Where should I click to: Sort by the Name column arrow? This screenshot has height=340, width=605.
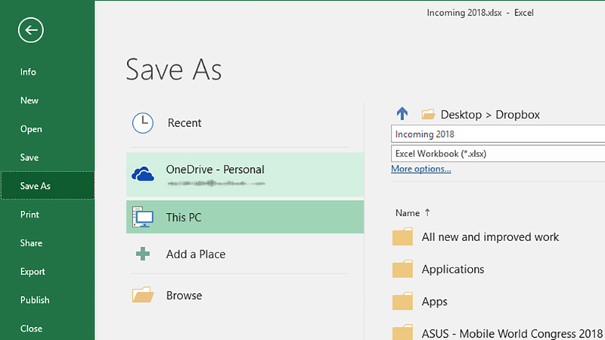[x=427, y=212]
